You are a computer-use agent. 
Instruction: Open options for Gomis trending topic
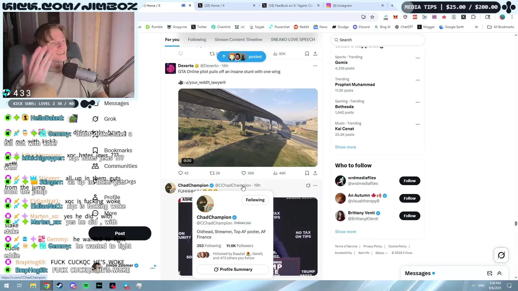(x=418, y=58)
